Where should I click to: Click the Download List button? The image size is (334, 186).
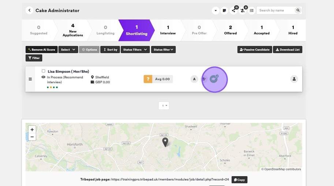coord(288,50)
